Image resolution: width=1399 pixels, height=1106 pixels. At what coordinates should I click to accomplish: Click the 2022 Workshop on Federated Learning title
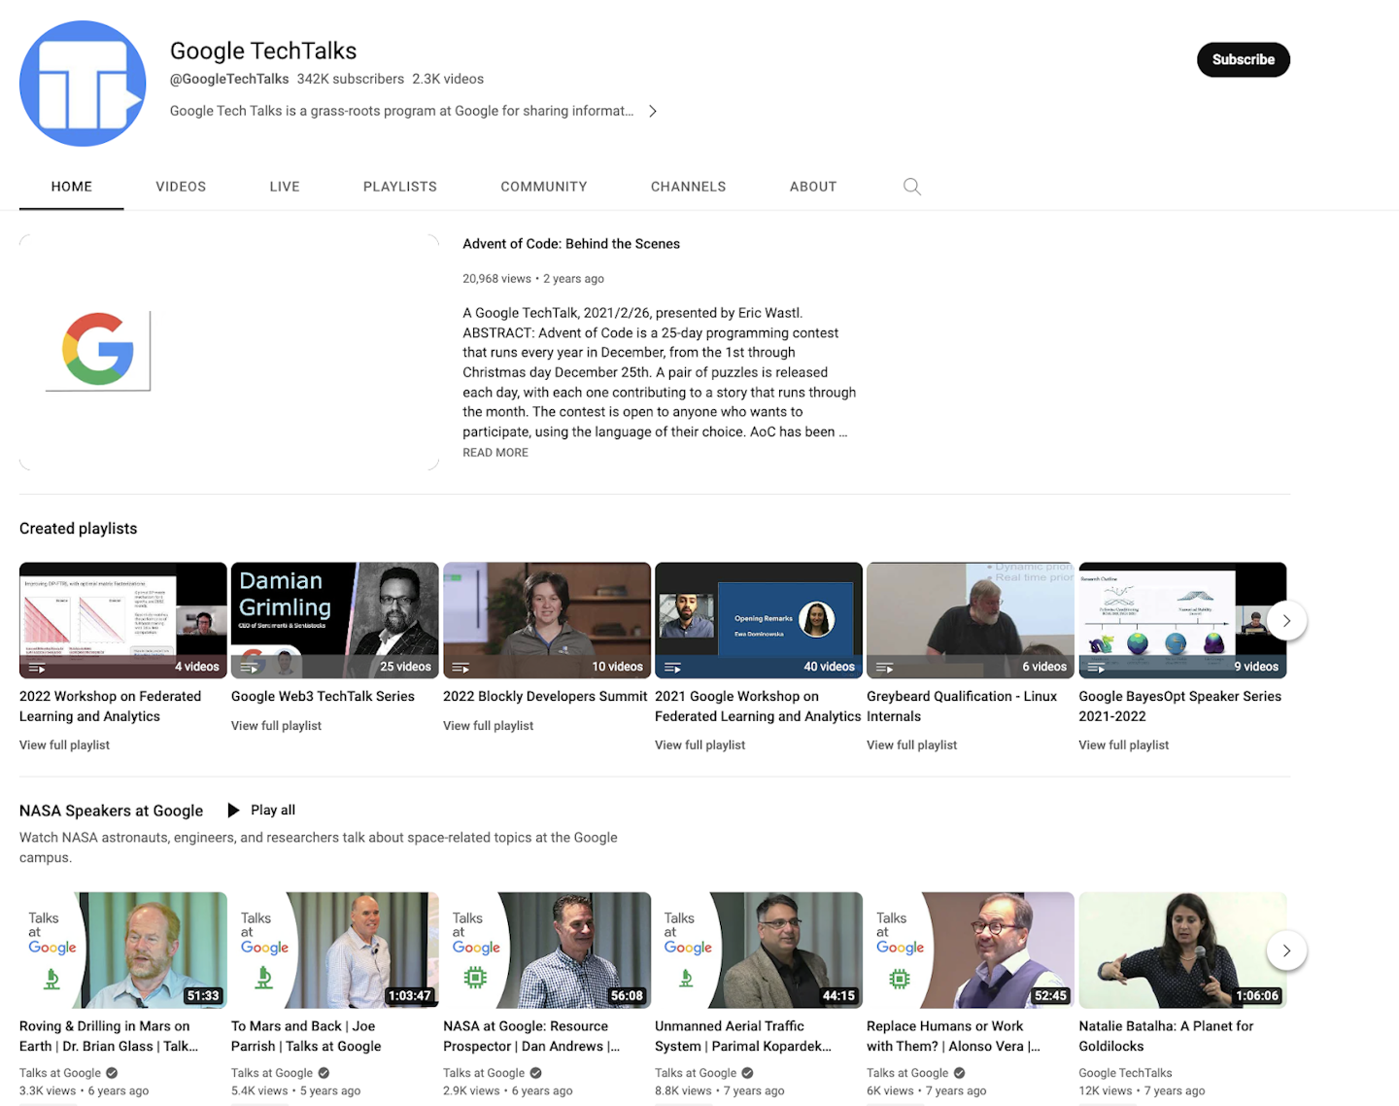click(x=110, y=707)
